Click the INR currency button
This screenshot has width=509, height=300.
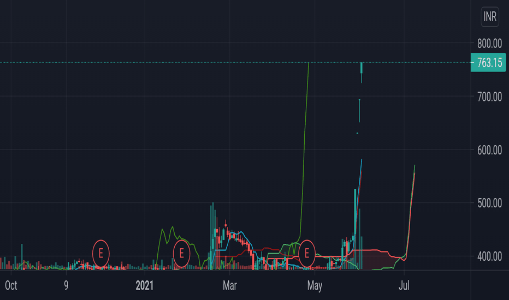coord(490,16)
